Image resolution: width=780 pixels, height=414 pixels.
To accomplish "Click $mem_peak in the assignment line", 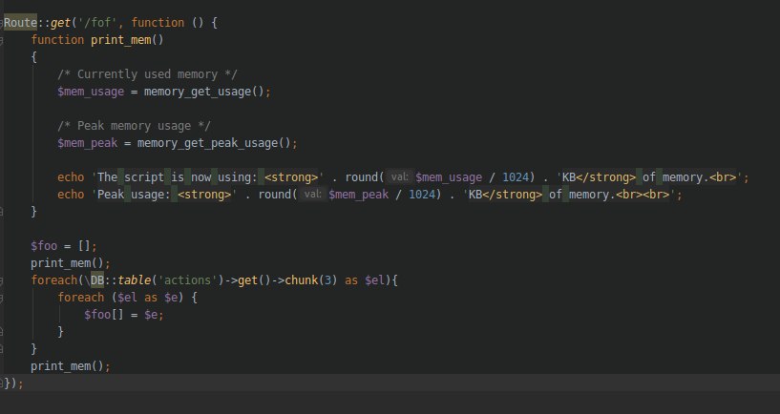I will coord(87,143).
